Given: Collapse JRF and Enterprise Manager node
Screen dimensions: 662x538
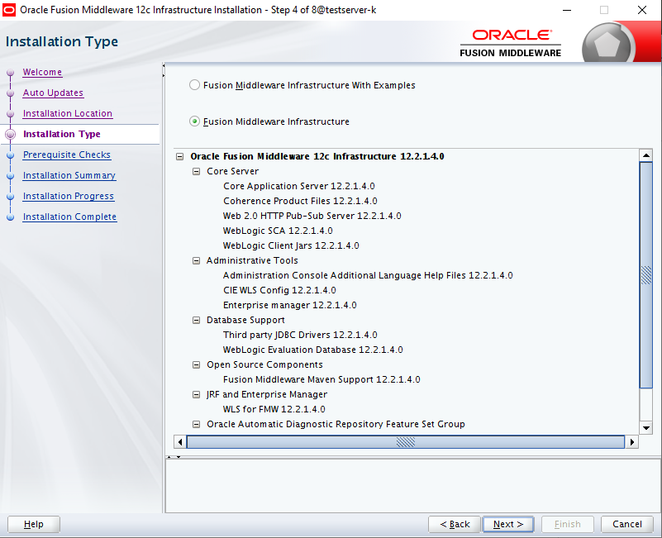Looking at the screenshot, I should click(197, 394).
